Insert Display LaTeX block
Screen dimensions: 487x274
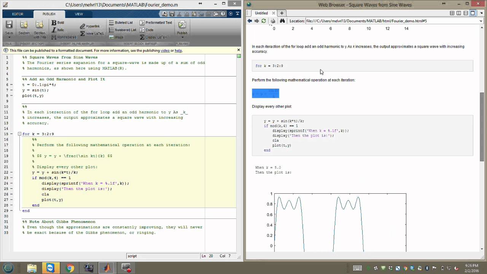[153, 37]
